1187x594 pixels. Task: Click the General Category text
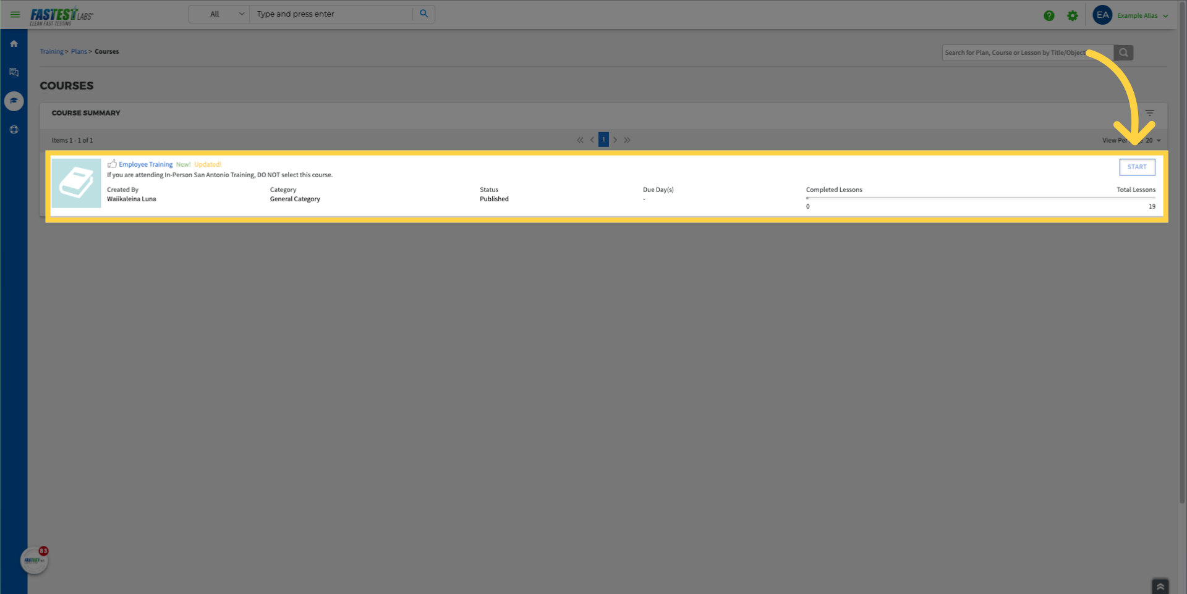295,199
